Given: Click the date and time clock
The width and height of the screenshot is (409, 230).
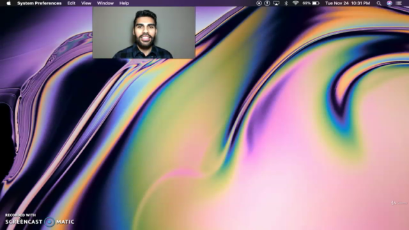Looking at the screenshot, I should (348, 3).
